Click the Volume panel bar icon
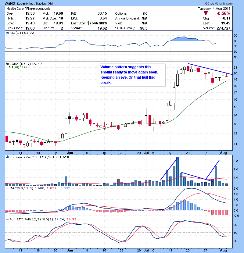Screen dimensions: 244x253 click(7, 157)
